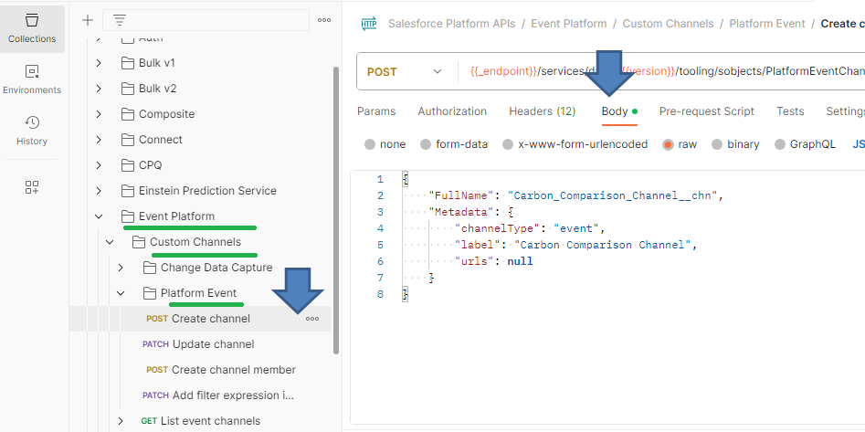The height and width of the screenshot is (432, 865).
Task: Open the Platform Event breadcrumb link
Action: pyautogui.click(x=767, y=24)
